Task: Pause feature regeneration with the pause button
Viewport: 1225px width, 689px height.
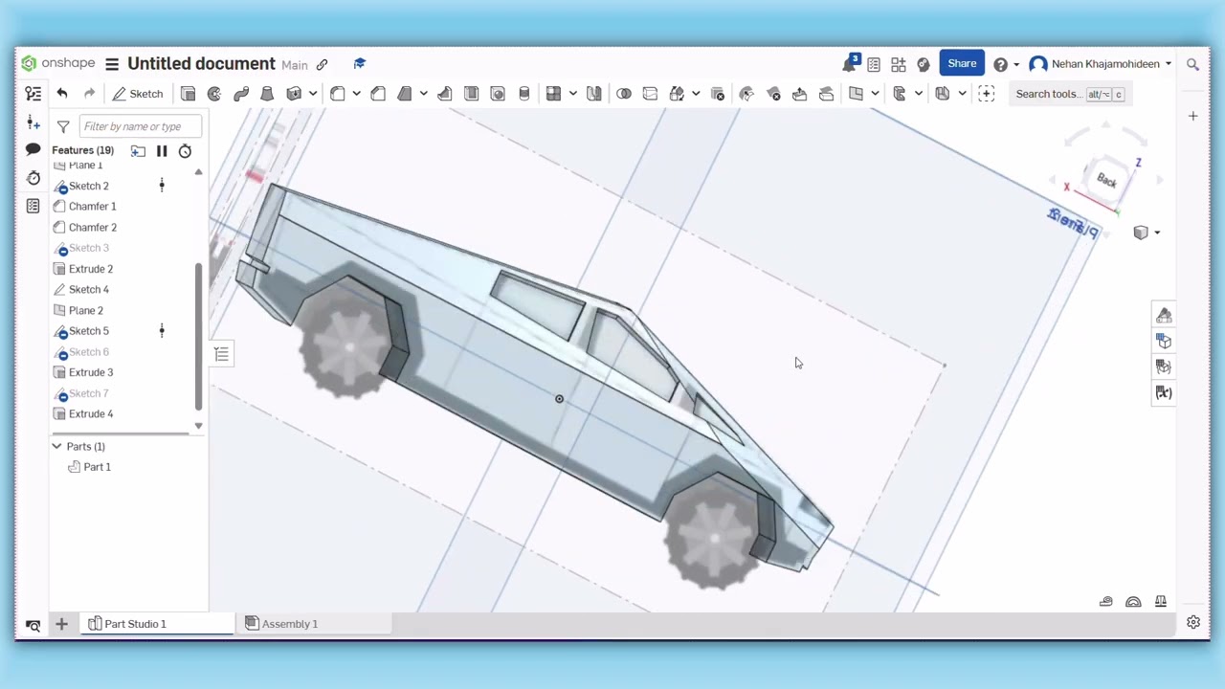Action: [162, 151]
